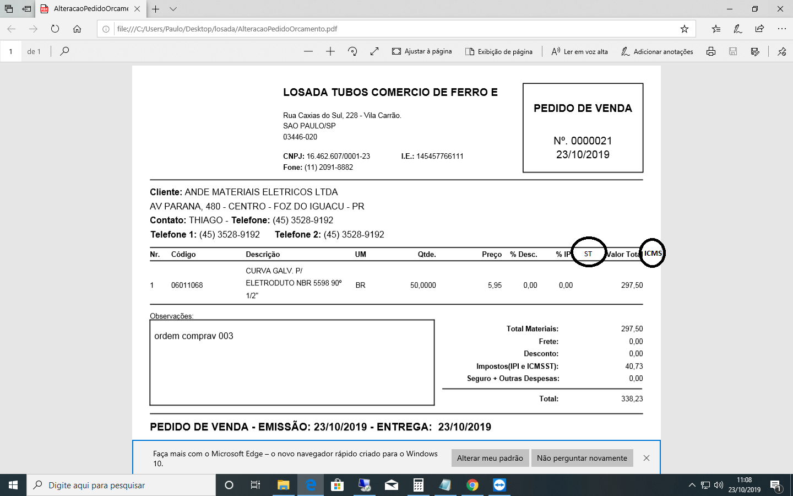Open a new tab
The width and height of the screenshot is (793, 496).
click(x=156, y=9)
